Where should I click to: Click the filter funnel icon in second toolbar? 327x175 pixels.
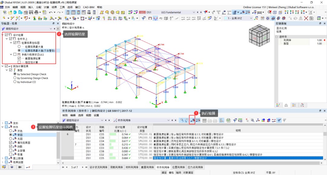[x=144, y=18]
